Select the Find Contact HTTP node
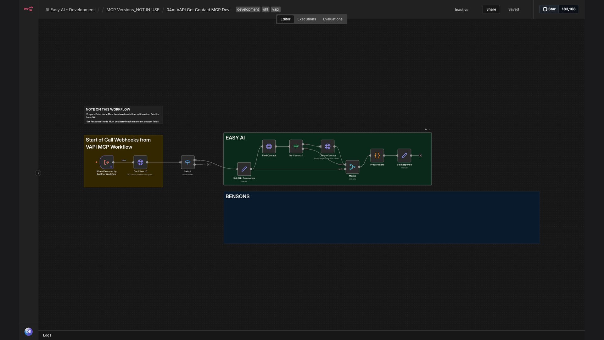 tap(269, 146)
